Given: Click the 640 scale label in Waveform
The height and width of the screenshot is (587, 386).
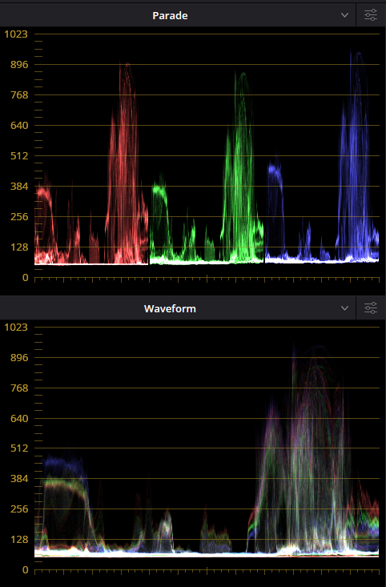Looking at the screenshot, I should (x=19, y=419).
